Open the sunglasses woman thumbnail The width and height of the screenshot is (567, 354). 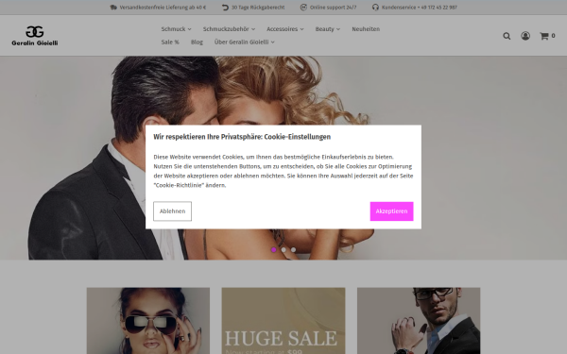click(x=148, y=321)
